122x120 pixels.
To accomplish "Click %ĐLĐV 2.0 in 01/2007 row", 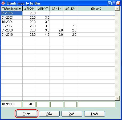I will (x=70, y=26).
